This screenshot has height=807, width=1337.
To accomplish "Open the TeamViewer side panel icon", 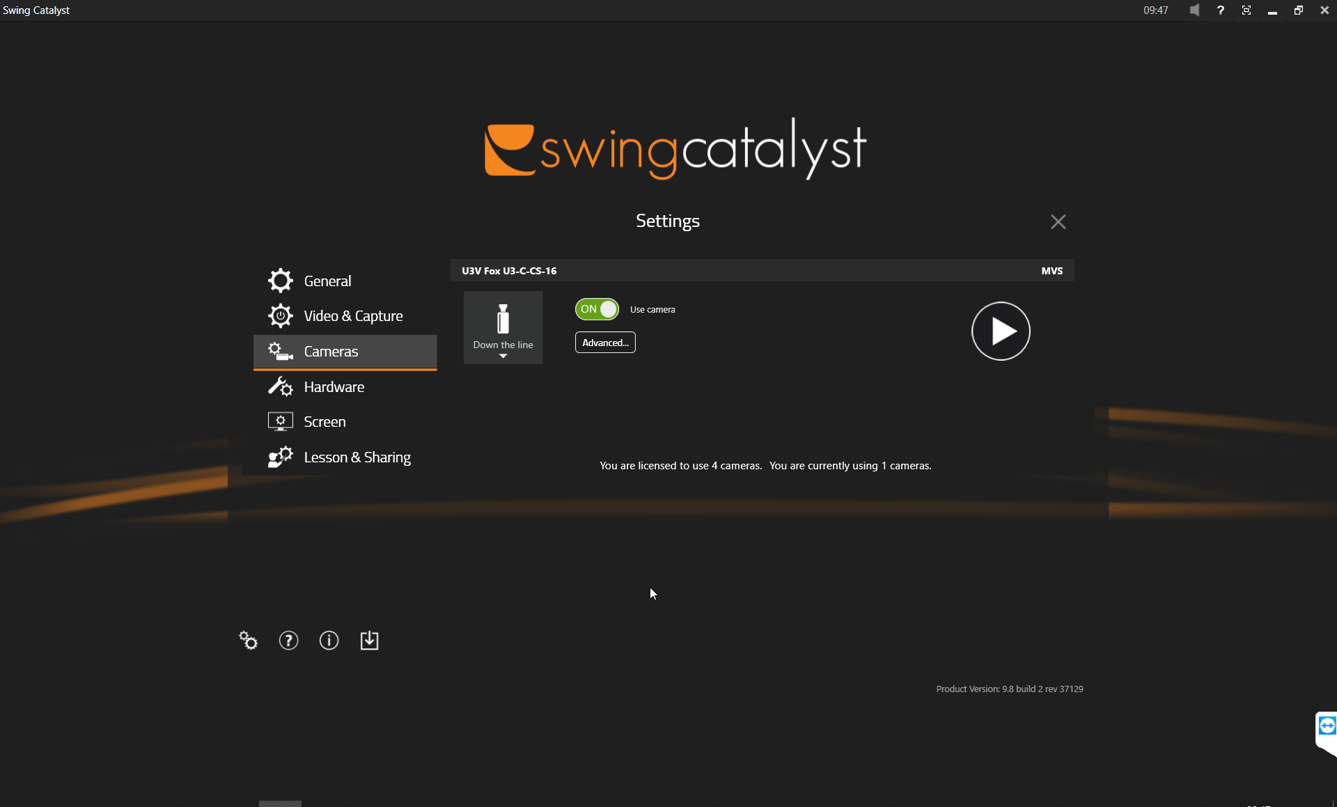I will point(1327,726).
